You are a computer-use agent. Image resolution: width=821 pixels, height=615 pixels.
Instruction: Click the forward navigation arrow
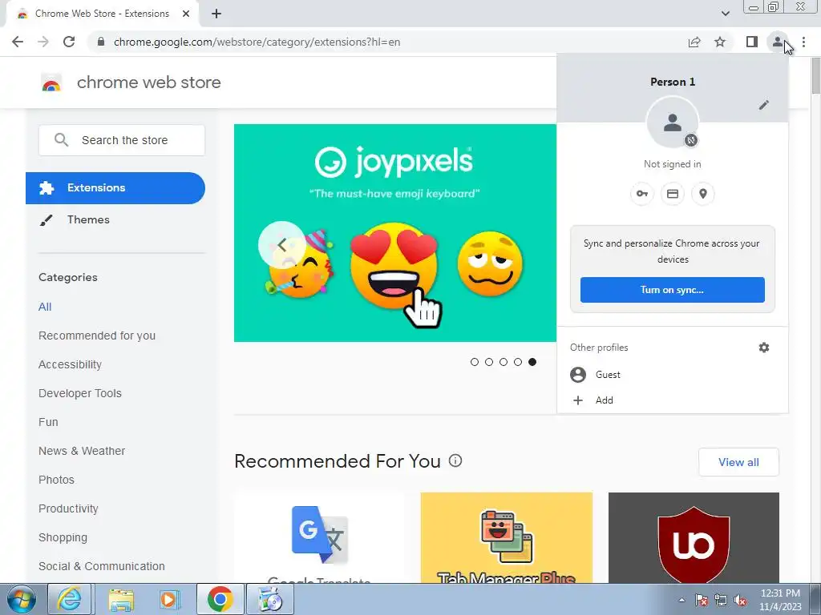43,42
